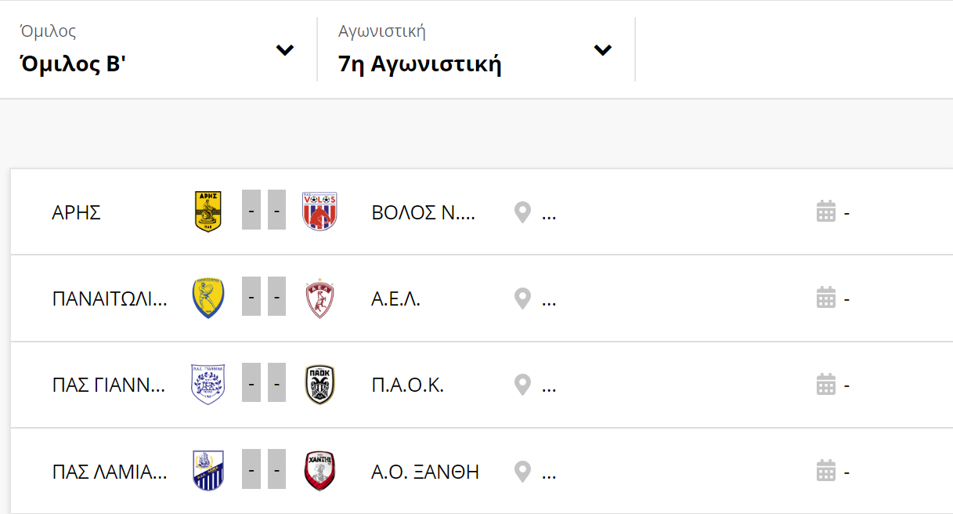The image size is (953, 514).
Task: Select the ΠΑΣ Λαμία striped crest
Action: point(208,471)
